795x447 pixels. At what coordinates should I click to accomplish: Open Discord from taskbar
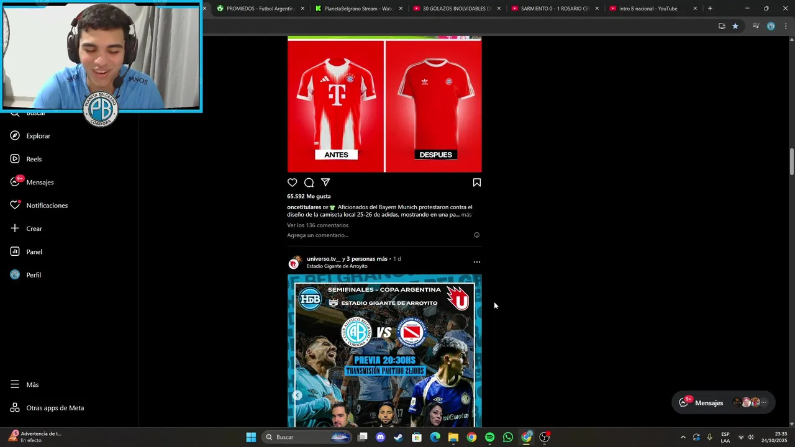pyautogui.click(x=381, y=437)
